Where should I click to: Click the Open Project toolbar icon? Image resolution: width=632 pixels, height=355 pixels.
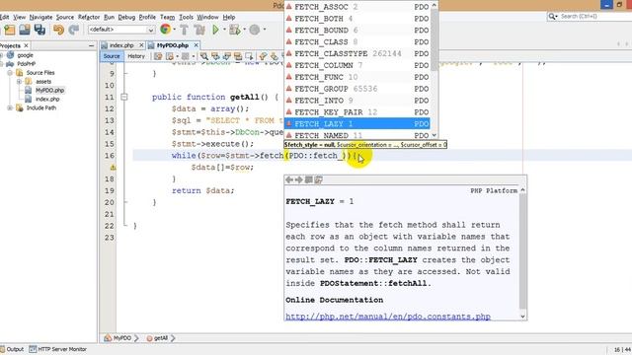(x=25, y=30)
